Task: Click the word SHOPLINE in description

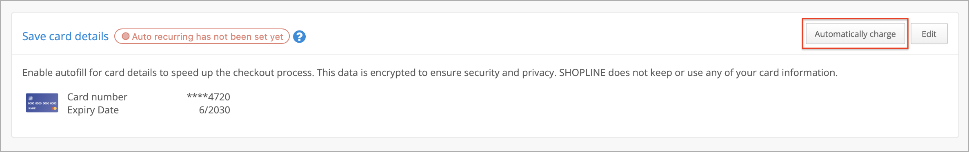Action: click(582, 73)
